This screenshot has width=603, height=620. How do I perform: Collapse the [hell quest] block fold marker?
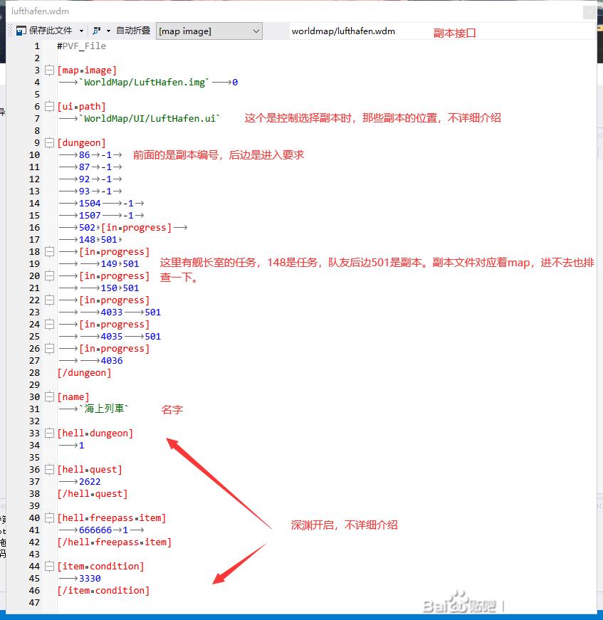tap(49, 470)
